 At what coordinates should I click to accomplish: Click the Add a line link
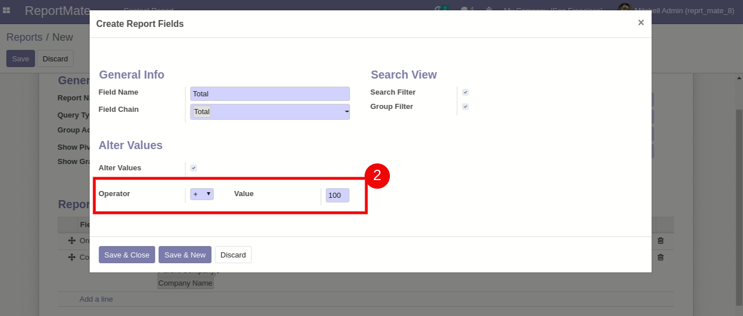(96, 299)
